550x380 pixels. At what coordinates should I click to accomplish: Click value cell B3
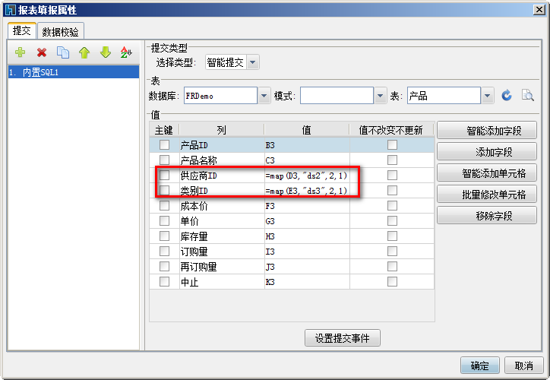pos(307,145)
